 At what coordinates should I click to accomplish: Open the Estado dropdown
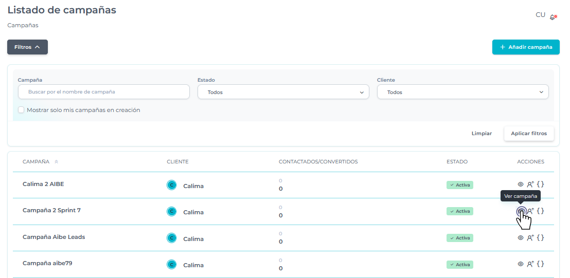pyautogui.click(x=283, y=92)
